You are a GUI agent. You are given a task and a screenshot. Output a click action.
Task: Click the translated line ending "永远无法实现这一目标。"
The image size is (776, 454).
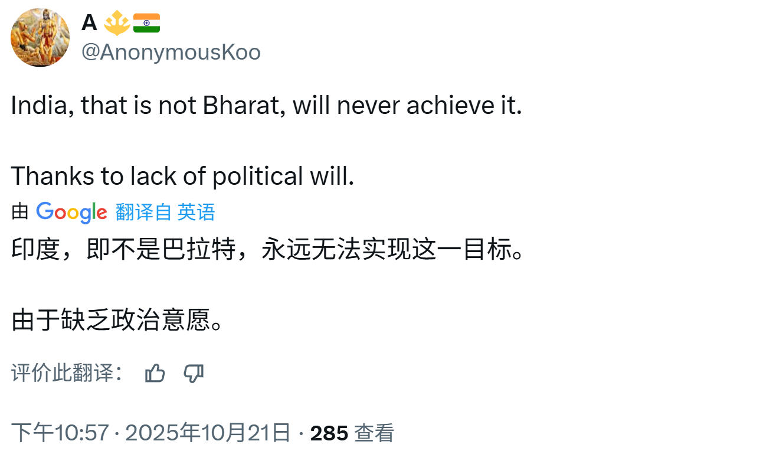267,250
